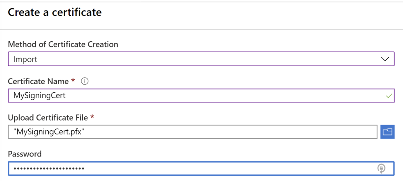Click the "Upload Certificate File" label text

[x=48, y=118]
